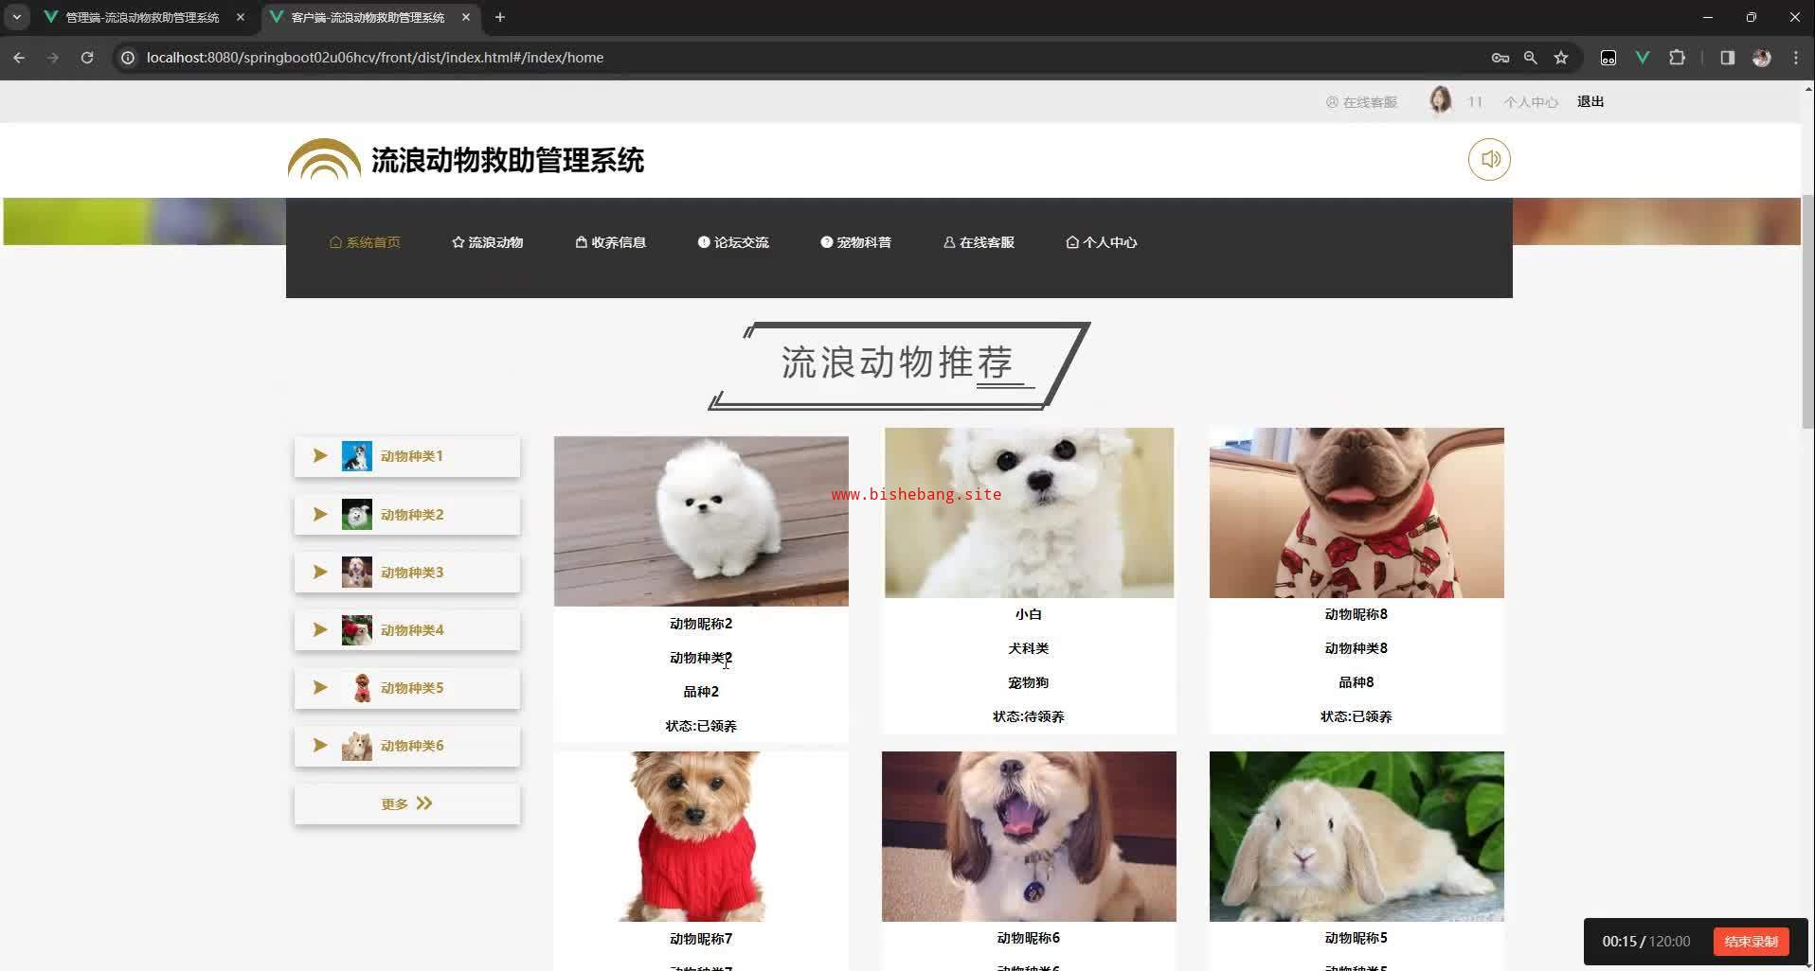
Task: Open the rabbit photo for 动物昵称5
Action: point(1357,837)
